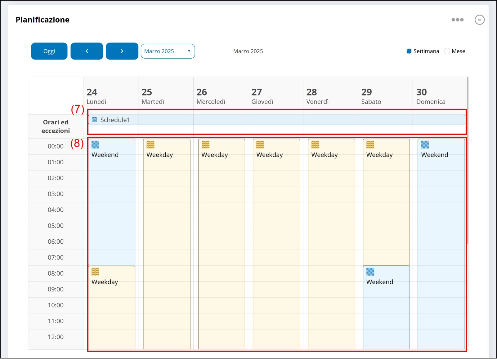Collapse the Pianificazione panel
This screenshot has width=497, height=359.
click(x=479, y=20)
